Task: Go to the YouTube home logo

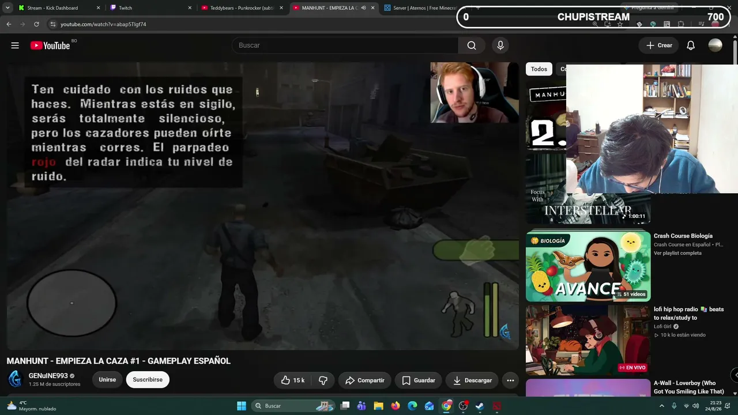Action: [x=50, y=46]
